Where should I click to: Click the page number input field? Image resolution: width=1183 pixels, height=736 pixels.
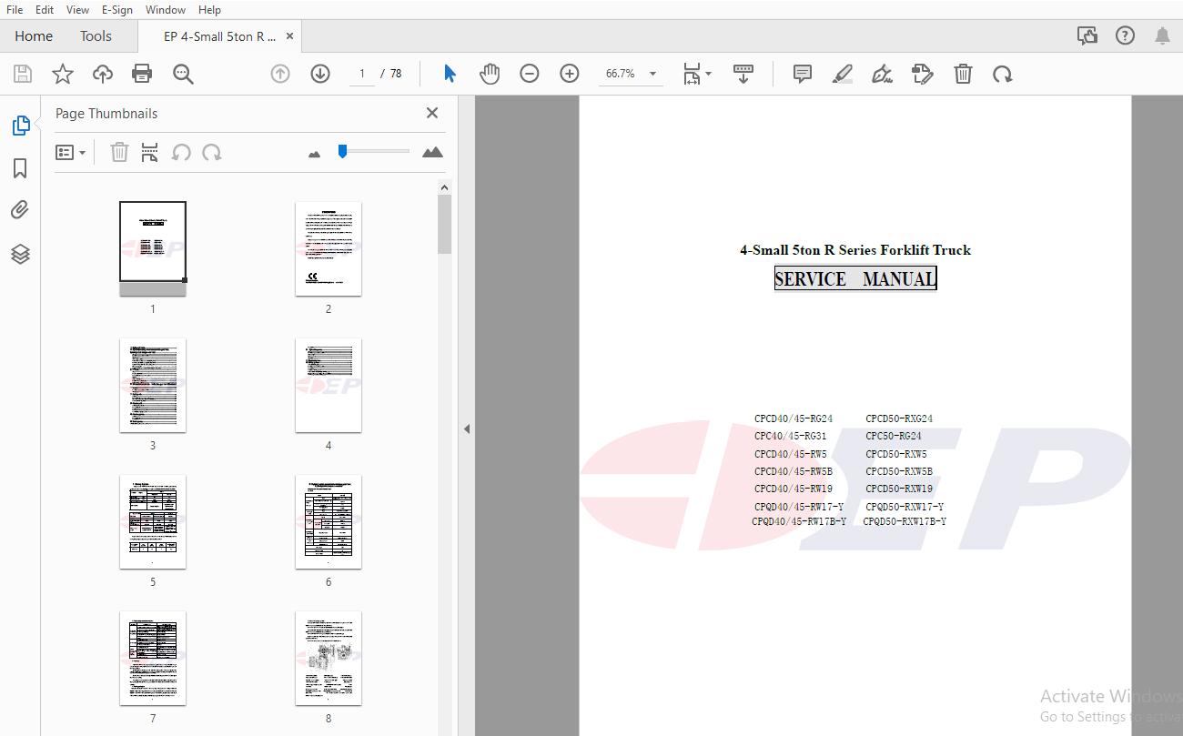[x=361, y=74]
